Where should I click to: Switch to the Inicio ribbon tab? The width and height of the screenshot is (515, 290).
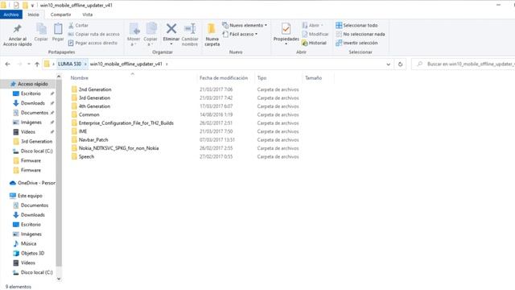[33, 14]
